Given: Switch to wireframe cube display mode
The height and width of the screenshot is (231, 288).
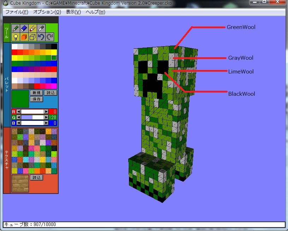Looking at the screenshot, I should coord(33,37).
